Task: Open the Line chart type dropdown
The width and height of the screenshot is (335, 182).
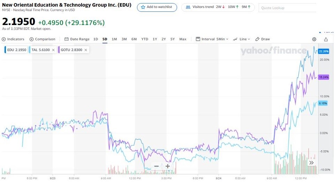Action: tap(242, 39)
